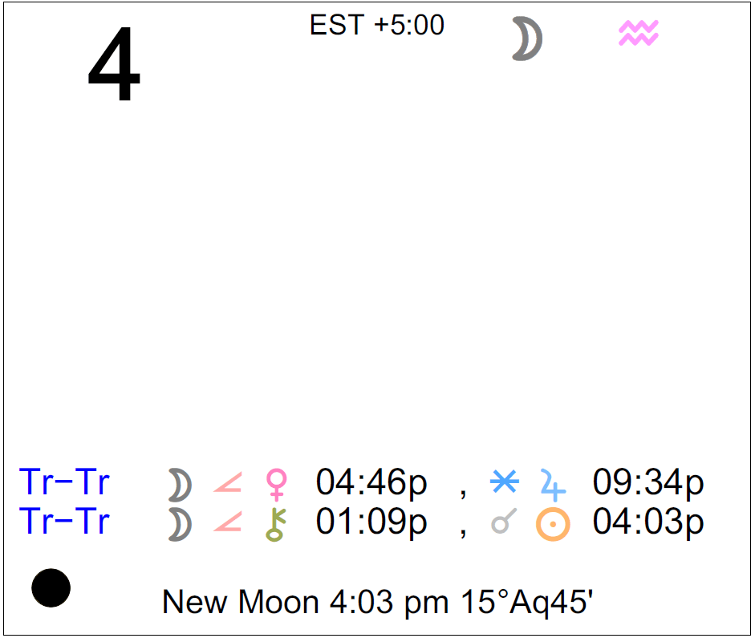Click the Moon glyph in second Tr-Tr row

click(x=180, y=524)
